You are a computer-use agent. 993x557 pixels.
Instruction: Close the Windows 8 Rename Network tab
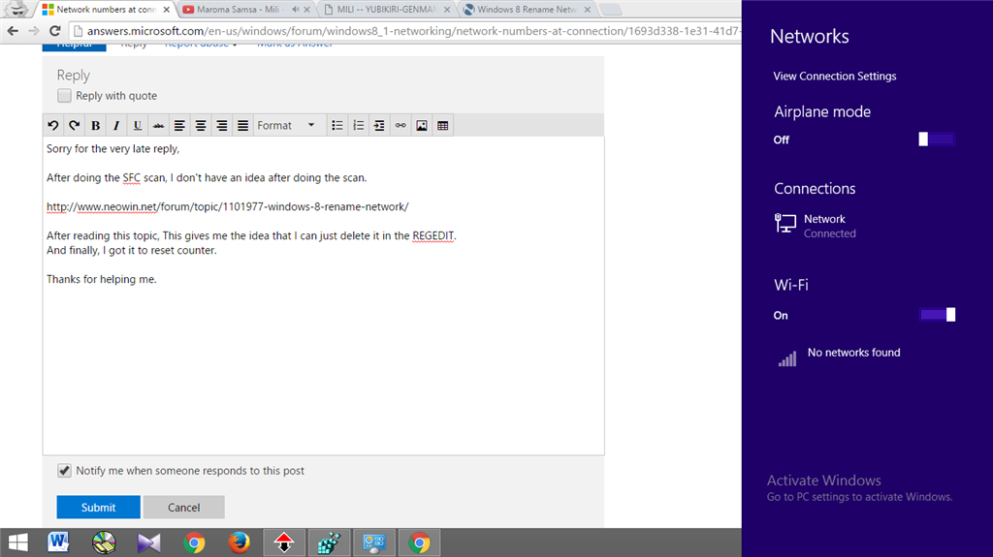[588, 10]
